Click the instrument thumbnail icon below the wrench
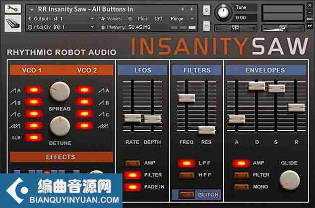This screenshot has width=315, height=208. [13, 23]
